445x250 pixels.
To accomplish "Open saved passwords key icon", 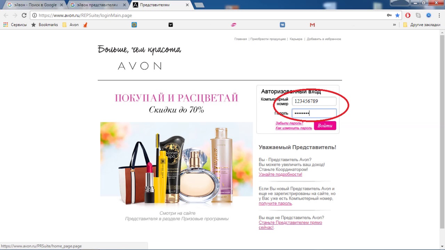I will coord(389,15).
